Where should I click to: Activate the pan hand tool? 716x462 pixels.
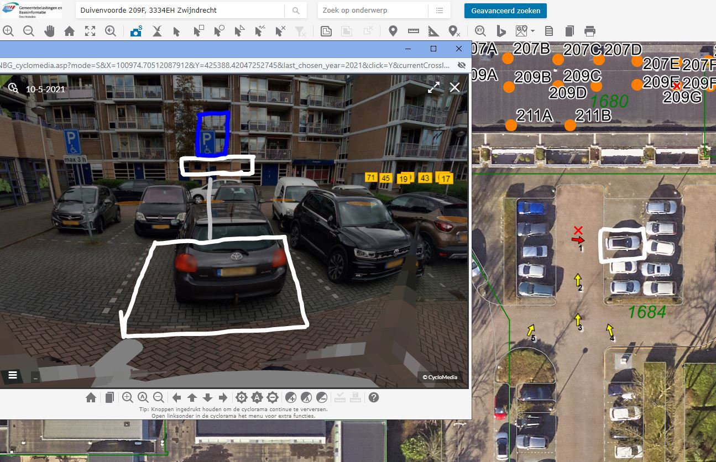tap(49, 31)
